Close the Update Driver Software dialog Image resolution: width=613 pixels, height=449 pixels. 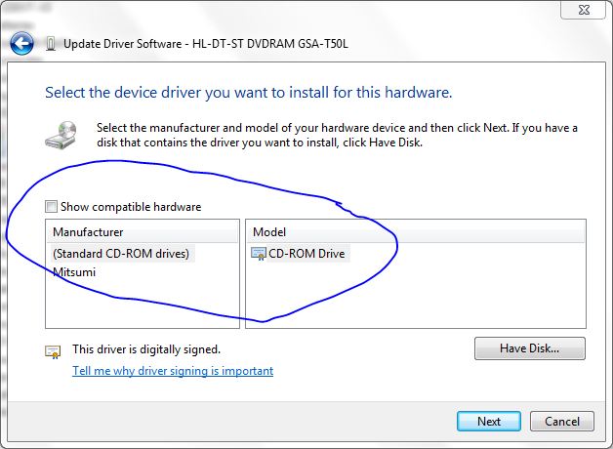point(584,10)
